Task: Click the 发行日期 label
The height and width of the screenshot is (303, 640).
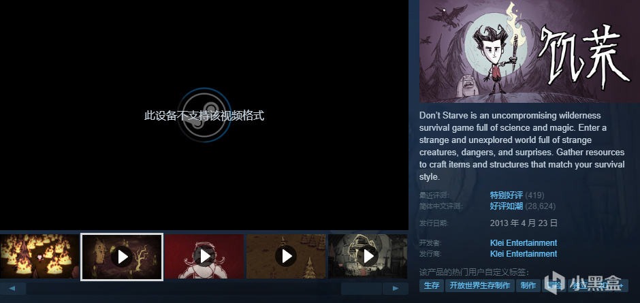Action: [434, 223]
